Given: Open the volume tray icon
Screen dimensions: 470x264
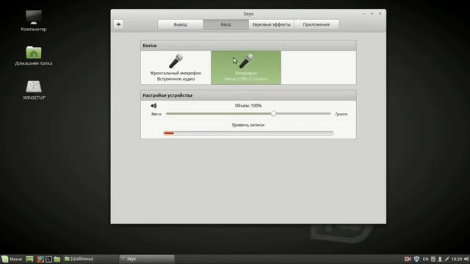Looking at the screenshot, I should pyautogui.click(x=466, y=259).
